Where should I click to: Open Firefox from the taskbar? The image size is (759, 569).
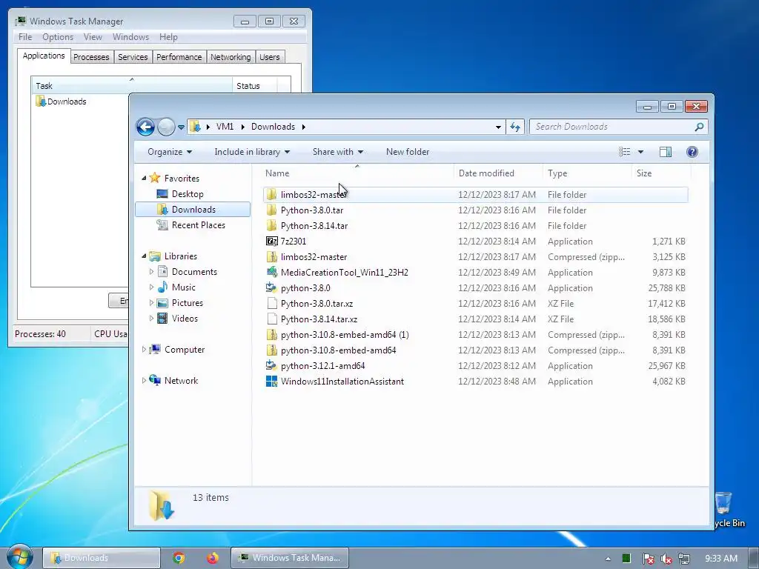click(212, 558)
